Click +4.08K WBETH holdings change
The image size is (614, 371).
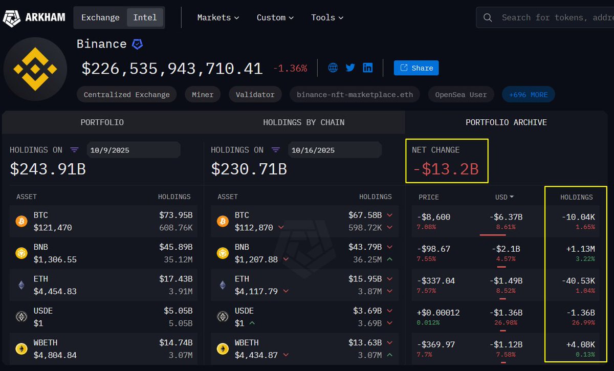click(x=580, y=344)
